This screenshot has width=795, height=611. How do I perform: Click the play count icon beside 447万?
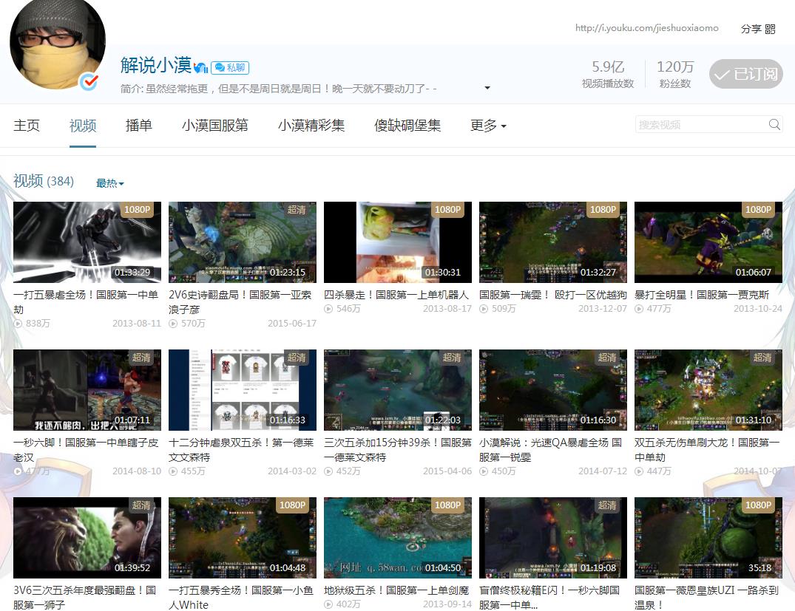[639, 471]
